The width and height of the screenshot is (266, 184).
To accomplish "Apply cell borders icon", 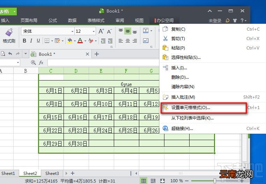I will pyautogui.click(x=47, y=41).
